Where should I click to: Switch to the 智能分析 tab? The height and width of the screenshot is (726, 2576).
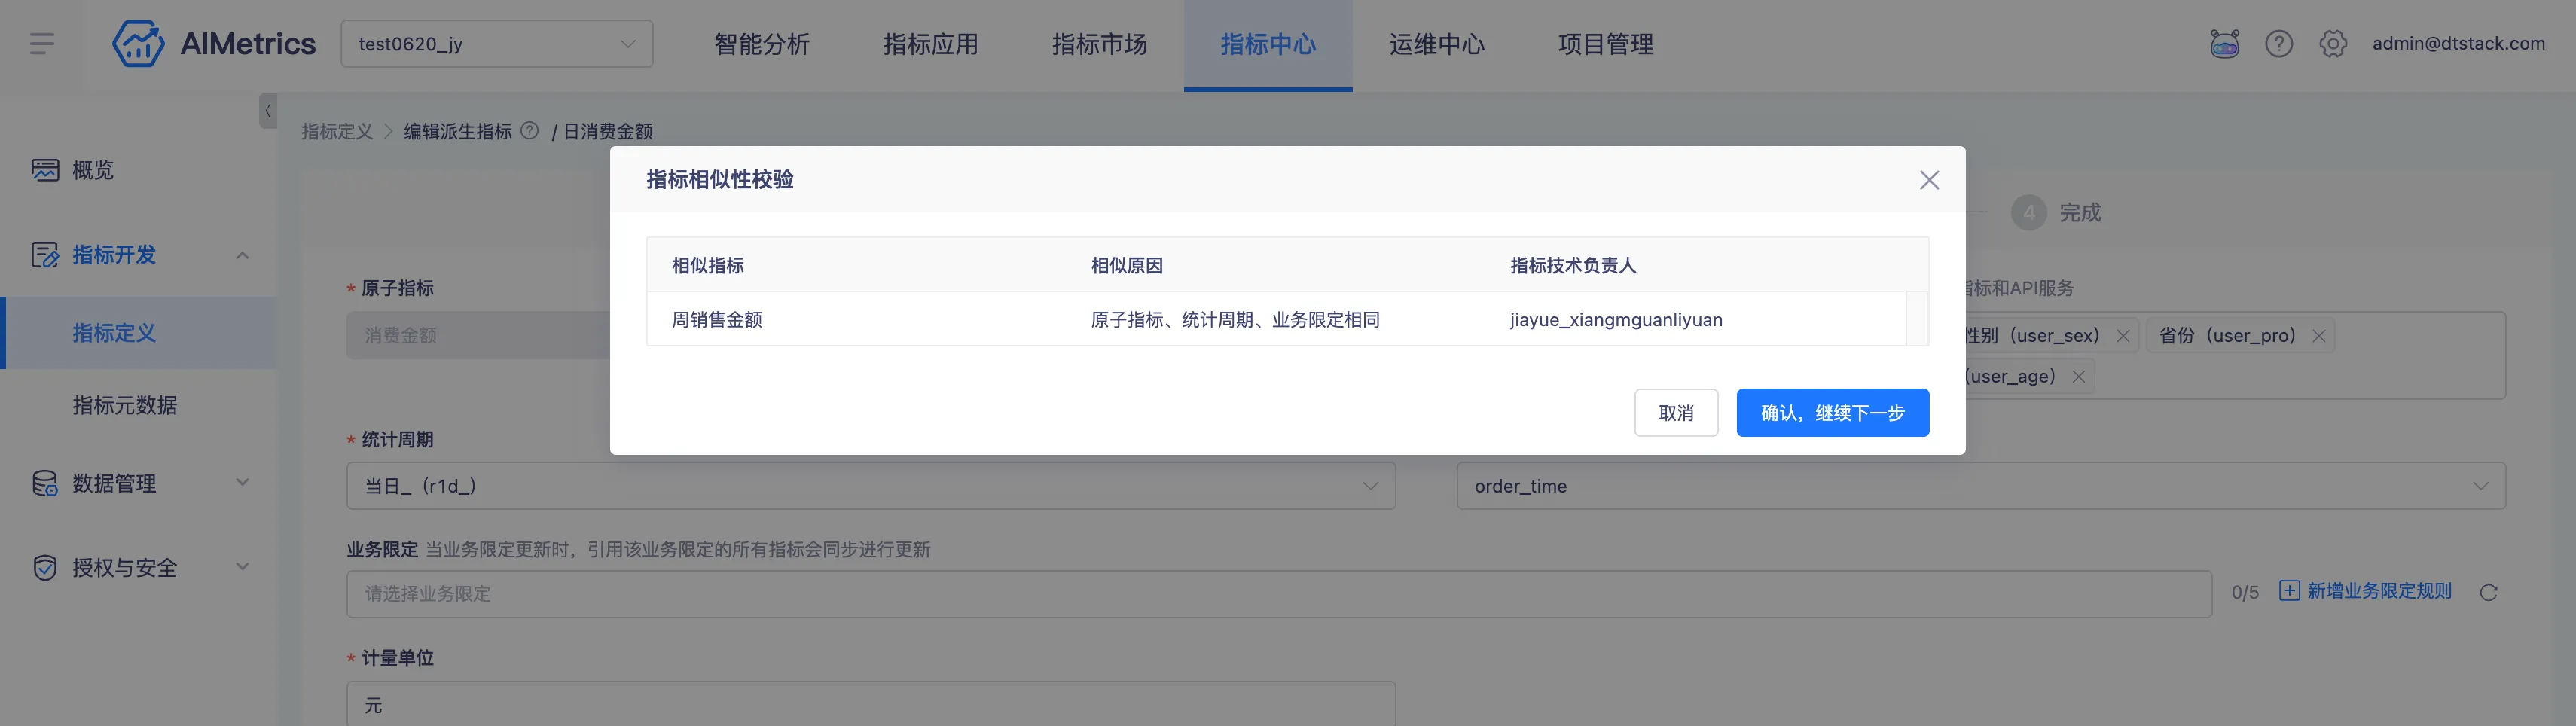(x=761, y=45)
